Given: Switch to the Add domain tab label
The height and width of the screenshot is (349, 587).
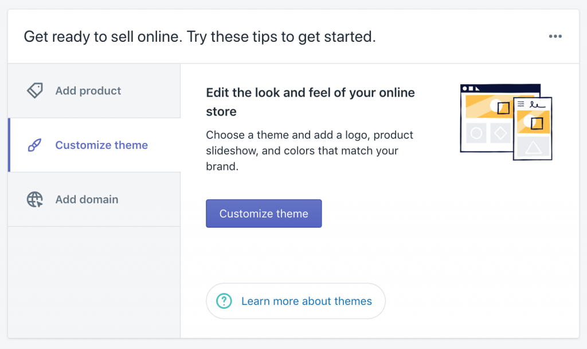Looking at the screenshot, I should click(x=87, y=200).
